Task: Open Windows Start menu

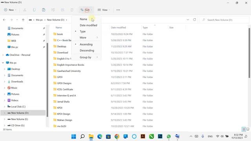Action: [x=74, y=136]
